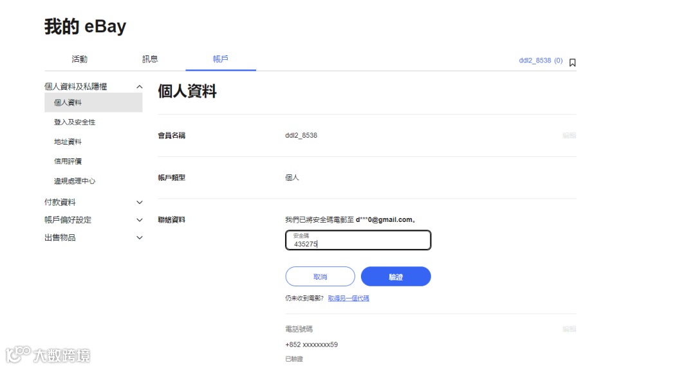Click the 已驗證 status text

(294, 359)
